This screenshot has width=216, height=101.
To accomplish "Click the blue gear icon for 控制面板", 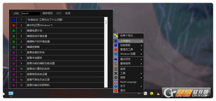I will [x=116, y=45].
